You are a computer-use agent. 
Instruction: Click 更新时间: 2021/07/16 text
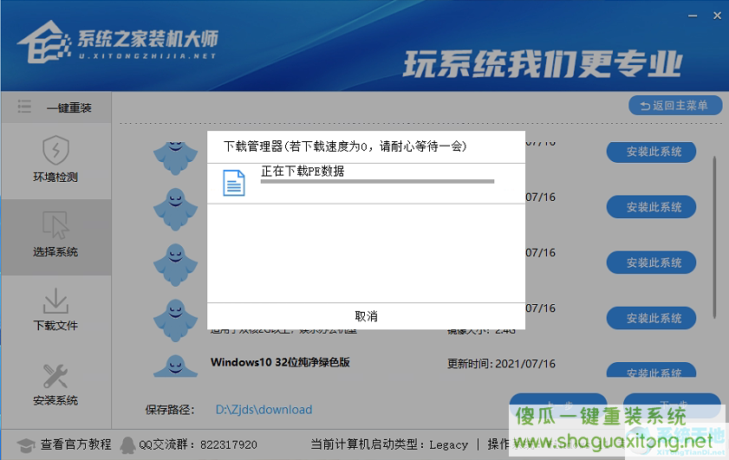click(x=501, y=363)
